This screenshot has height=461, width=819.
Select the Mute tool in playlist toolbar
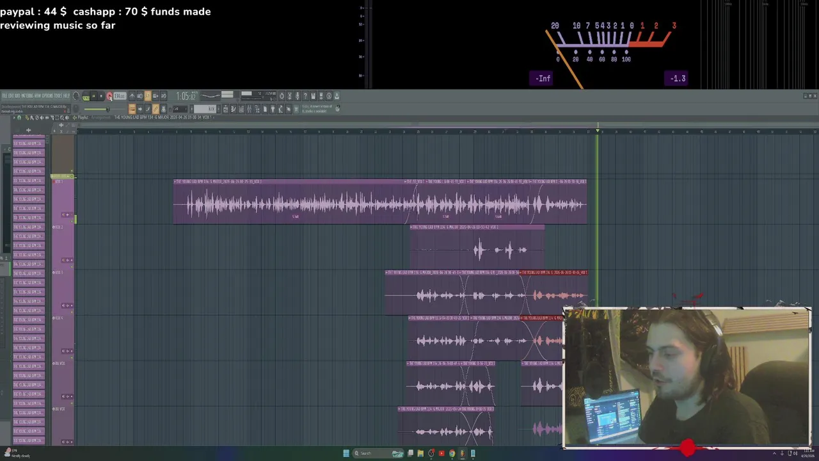(42, 118)
